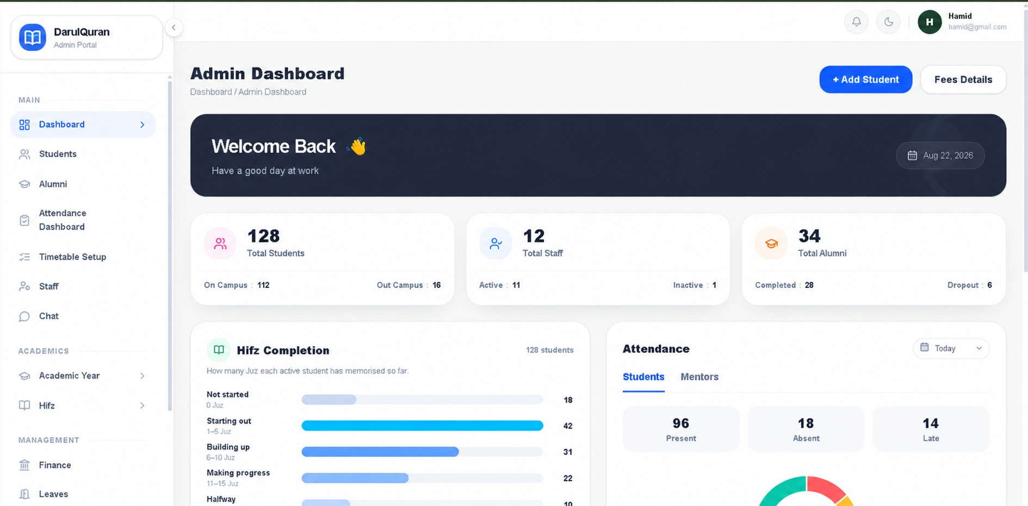
Task: Click the Hifz book icon in sidebar
Action: point(24,406)
